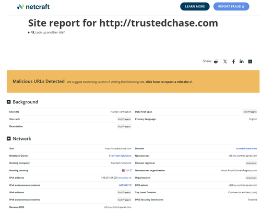The width and height of the screenshot is (261, 211).
Task: Open the VirusTotal link beside IPv4 address
Action: (125, 178)
